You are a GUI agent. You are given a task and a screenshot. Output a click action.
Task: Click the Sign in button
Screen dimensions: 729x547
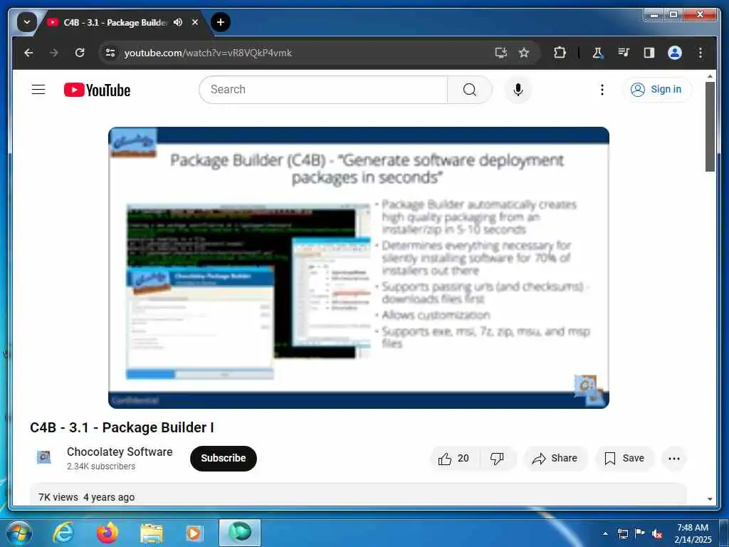tap(656, 89)
